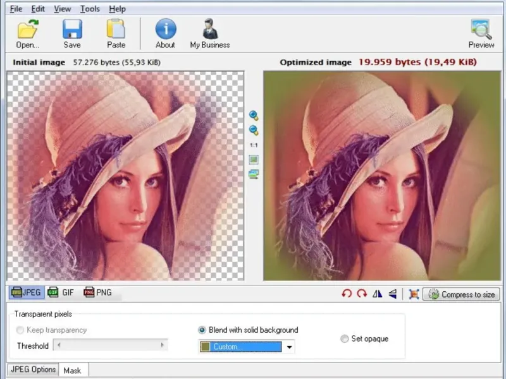Open the Edit menu
This screenshot has height=379, width=506.
click(38, 9)
